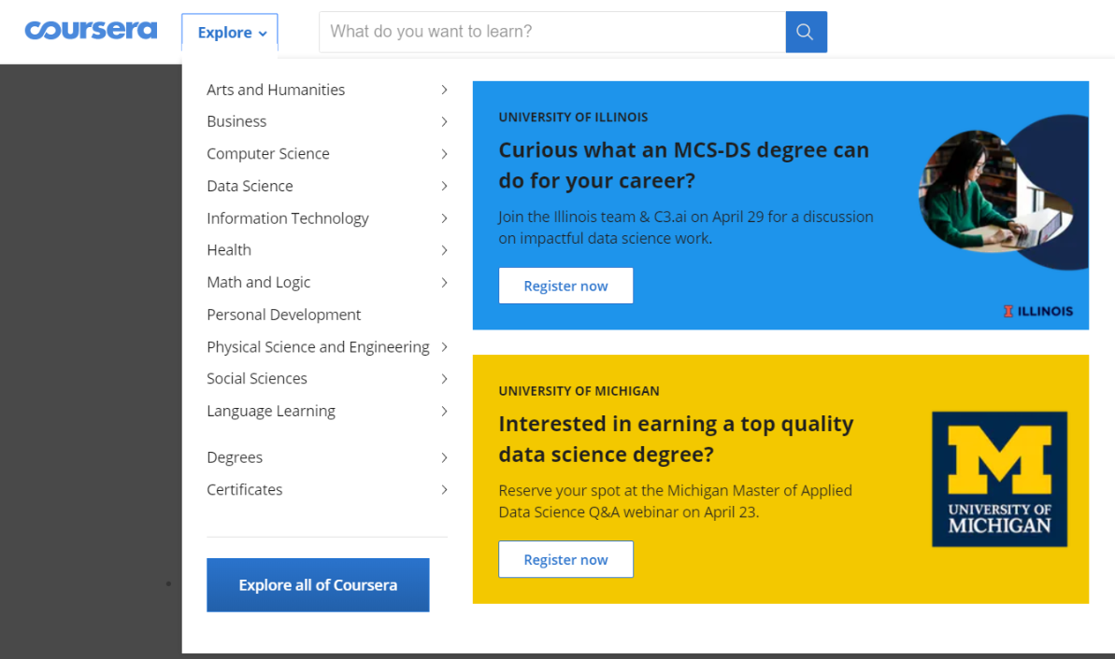Expand the Data Science chevron arrow
The height and width of the screenshot is (659, 1115).
click(x=444, y=186)
